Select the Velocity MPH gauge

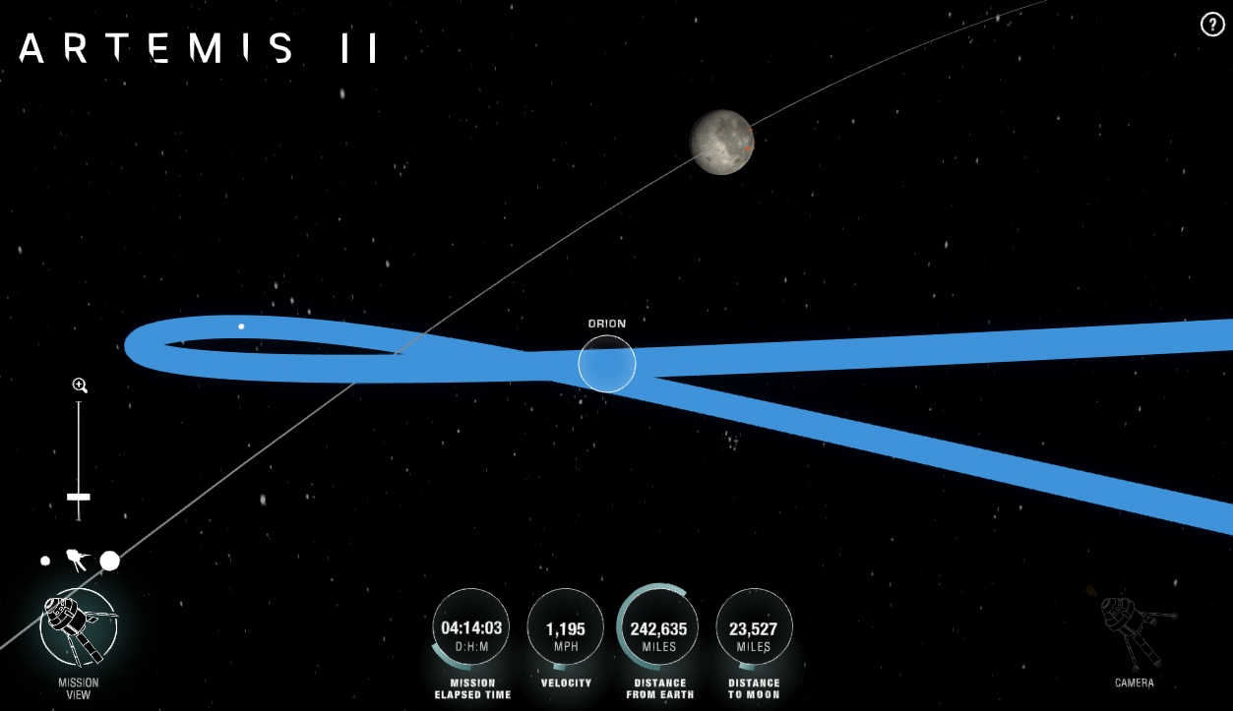click(565, 627)
